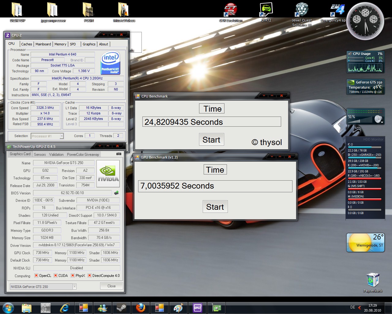Open the Memory tab in CPU-Z
Image resolution: width=392 pixels, height=314 pixels.
point(60,44)
